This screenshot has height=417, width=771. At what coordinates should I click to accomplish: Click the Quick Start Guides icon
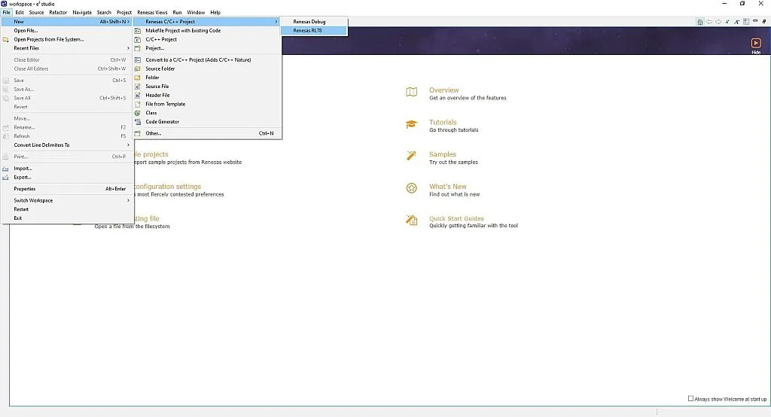click(x=411, y=221)
